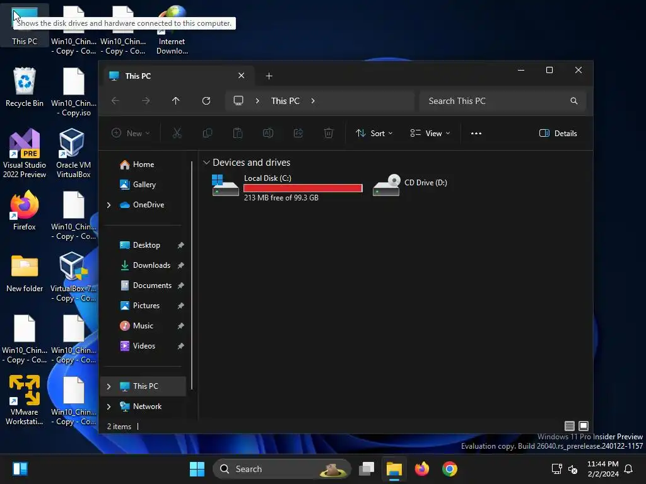
Task: Select VMware Workstation desktop shortcut
Action: tap(25, 400)
